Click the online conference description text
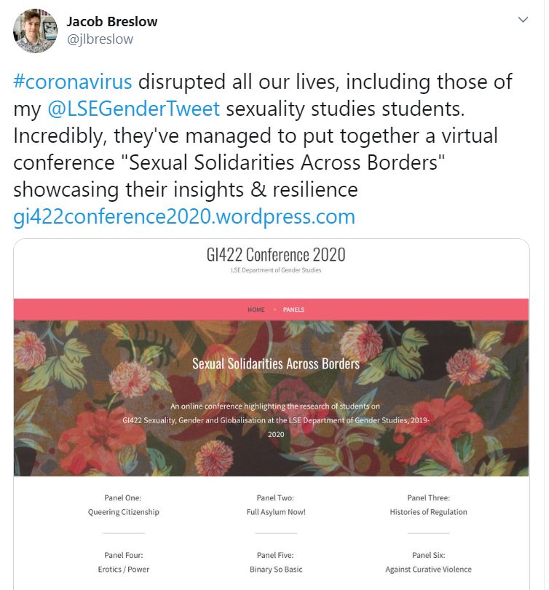 coord(275,420)
